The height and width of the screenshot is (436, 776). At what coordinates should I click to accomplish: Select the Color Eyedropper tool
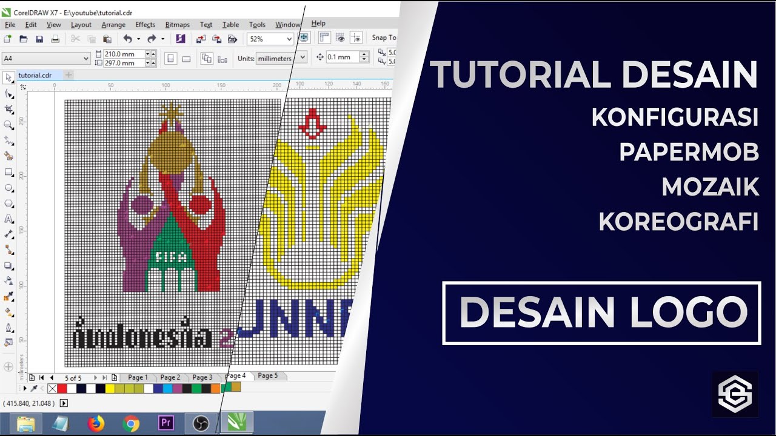coord(8,297)
